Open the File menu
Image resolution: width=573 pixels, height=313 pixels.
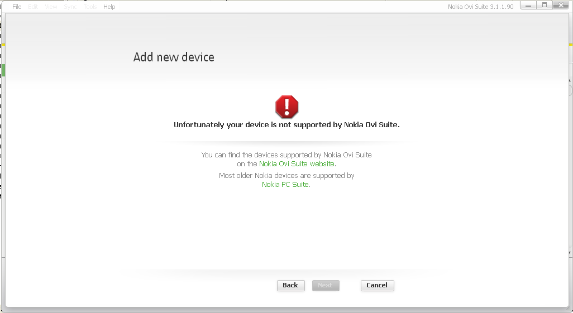point(17,7)
